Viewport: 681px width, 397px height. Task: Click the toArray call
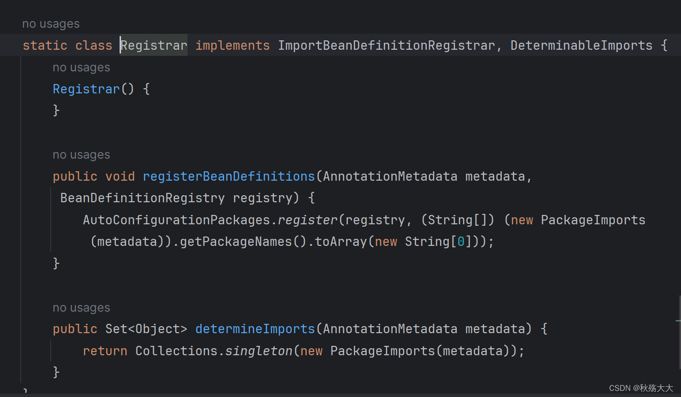coord(341,242)
